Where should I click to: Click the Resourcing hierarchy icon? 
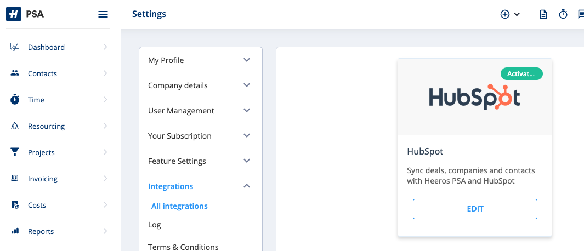click(14, 126)
